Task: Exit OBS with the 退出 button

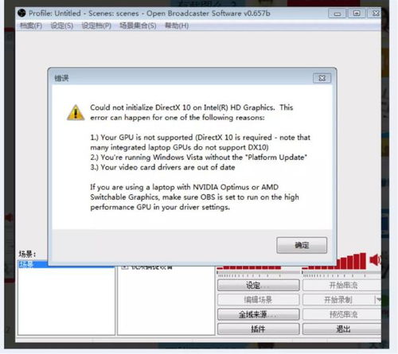Action: [x=342, y=329]
